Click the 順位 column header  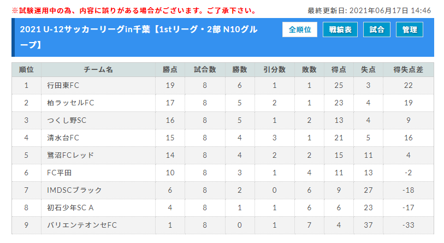point(26,70)
